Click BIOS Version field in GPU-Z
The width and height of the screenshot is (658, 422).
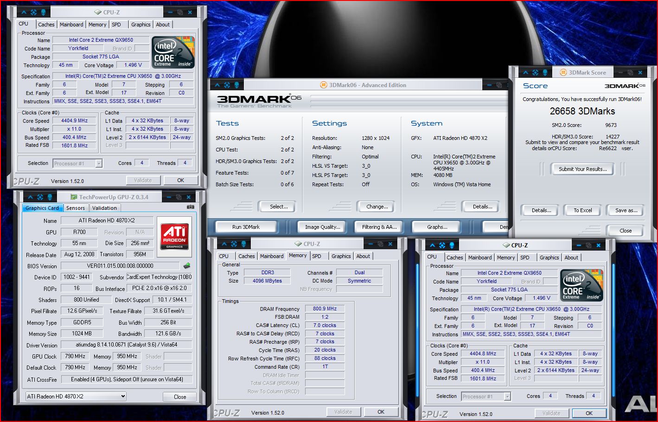tap(120, 266)
